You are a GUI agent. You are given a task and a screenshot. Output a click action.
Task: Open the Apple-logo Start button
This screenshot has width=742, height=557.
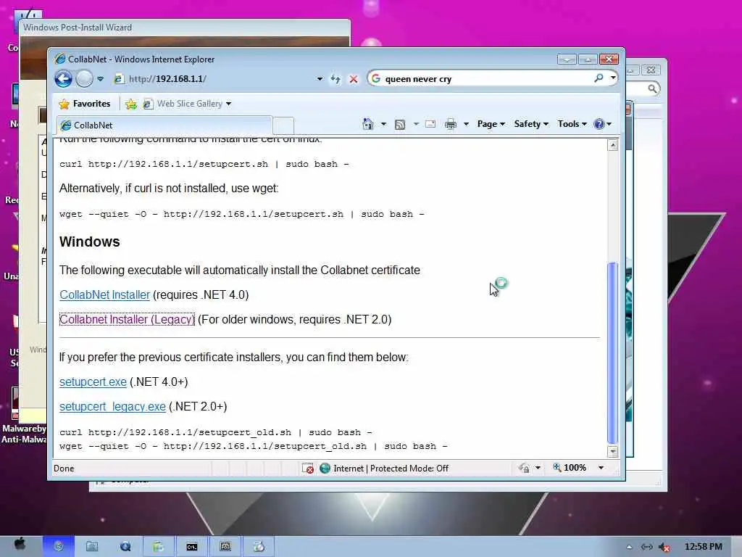pyautogui.click(x=20, y=545)
